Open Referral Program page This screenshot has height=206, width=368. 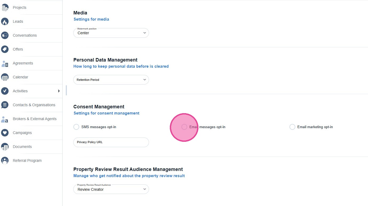27,161
